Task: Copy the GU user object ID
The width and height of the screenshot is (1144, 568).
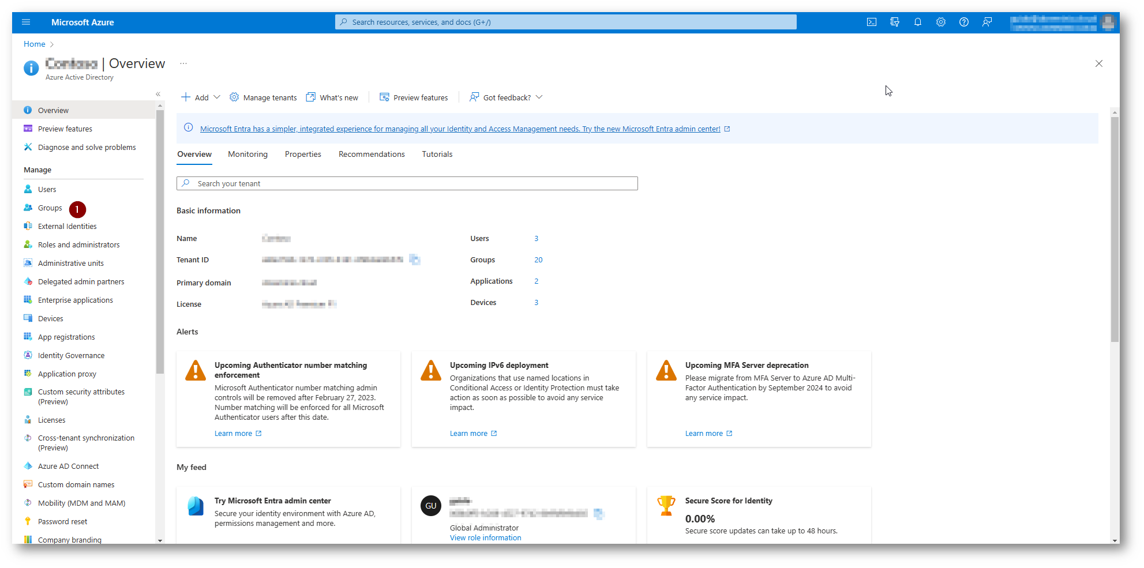Action: click(599, 514)
